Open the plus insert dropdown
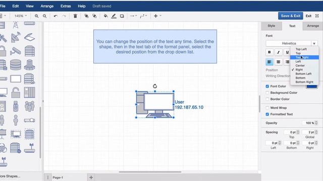Image resolution: width=323 pixels, height=181 pixels. [157, 16]
